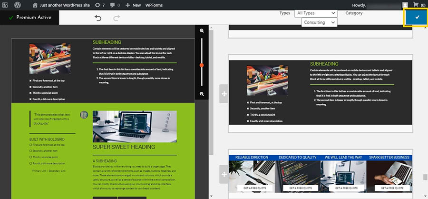Click the redo arrow icon
The image size is (428, 199).
coord(117,18)
